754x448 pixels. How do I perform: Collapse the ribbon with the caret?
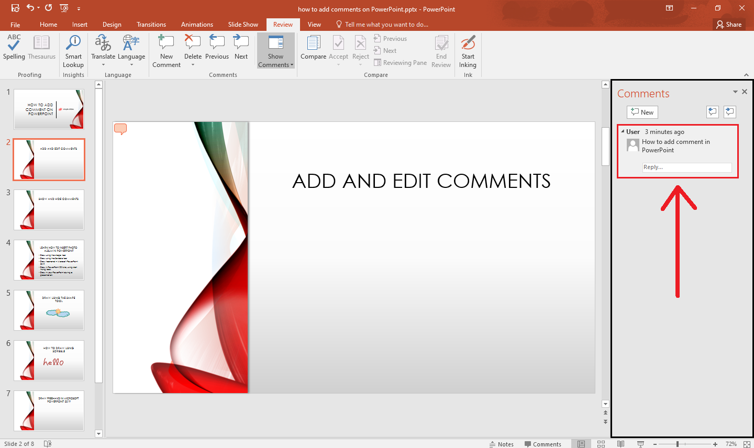click(746, 75)
